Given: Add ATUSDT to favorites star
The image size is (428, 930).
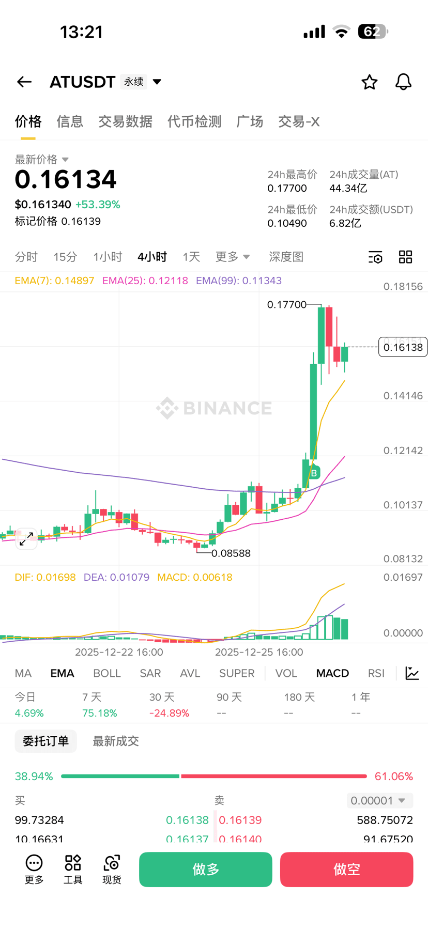Looking at the screenshot, I should coord(369,82).
